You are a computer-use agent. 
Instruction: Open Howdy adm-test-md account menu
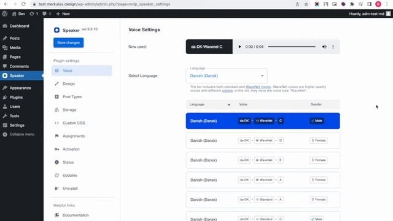click(370, 14)
